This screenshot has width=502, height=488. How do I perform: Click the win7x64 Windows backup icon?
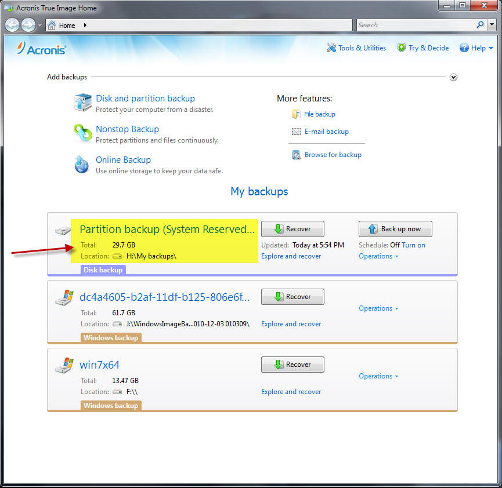tap(64, 366)
